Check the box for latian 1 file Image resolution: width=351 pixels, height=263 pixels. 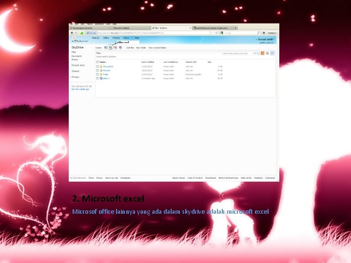click(x=97, y=78)
